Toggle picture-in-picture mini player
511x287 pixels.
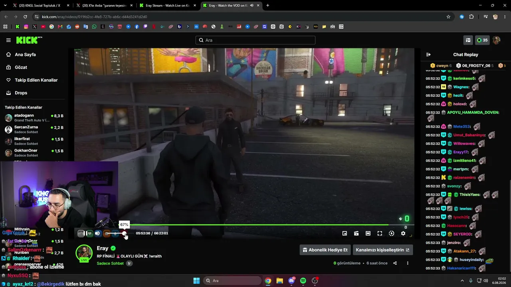pos(345,233)
